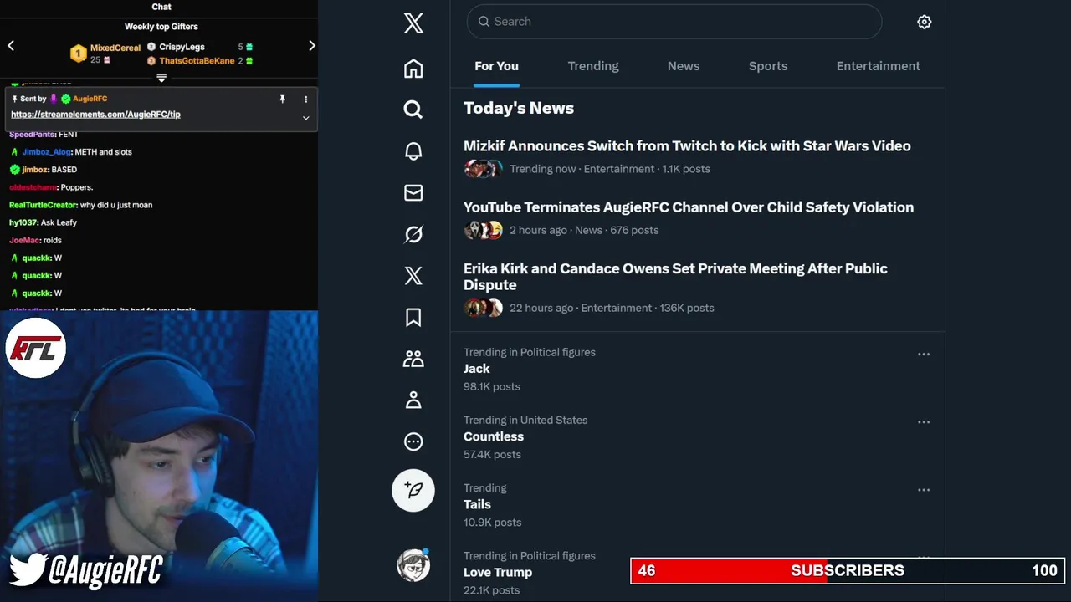The image size is (1071, 602).
Task: Click the X logo at sidebar top
Action: click(413, 23)
